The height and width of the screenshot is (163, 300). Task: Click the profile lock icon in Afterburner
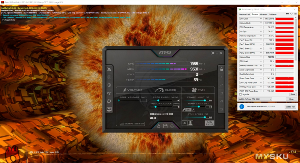point(221,69)
